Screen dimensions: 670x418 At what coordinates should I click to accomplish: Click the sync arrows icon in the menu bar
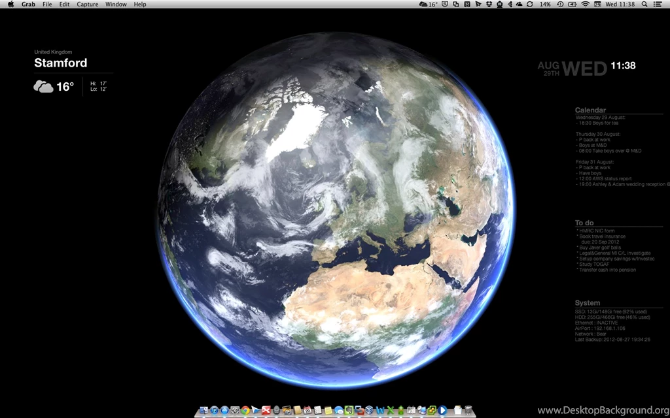click(529, 4)
